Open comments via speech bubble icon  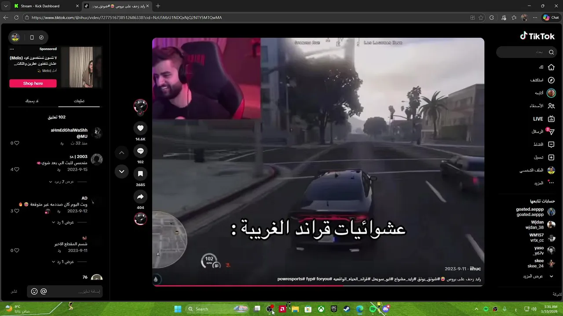[x=140, y=151]
